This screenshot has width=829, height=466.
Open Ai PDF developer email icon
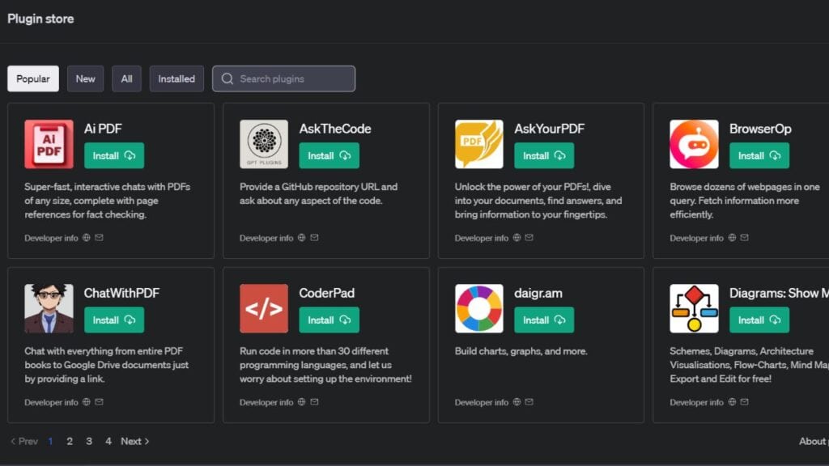(99, 238)
